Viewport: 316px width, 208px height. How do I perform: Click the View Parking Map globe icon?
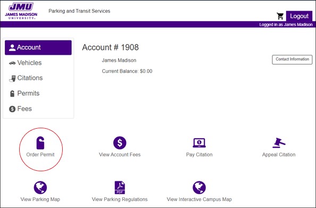click(x=40, y=187)
